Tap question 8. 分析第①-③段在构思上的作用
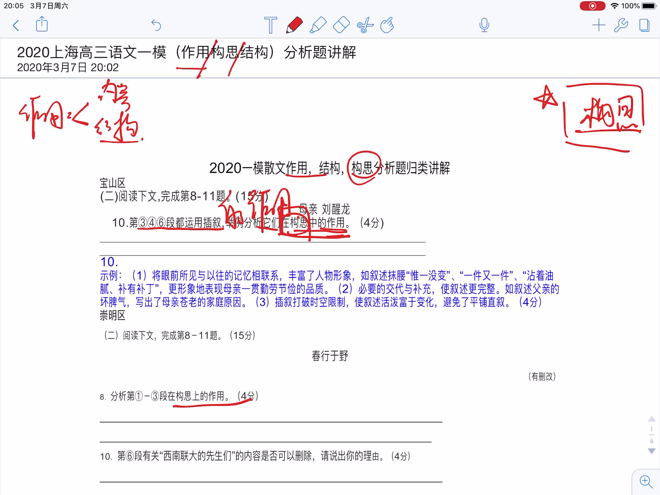Viewport: 660px width, 495px height. [x=179, y=396]
